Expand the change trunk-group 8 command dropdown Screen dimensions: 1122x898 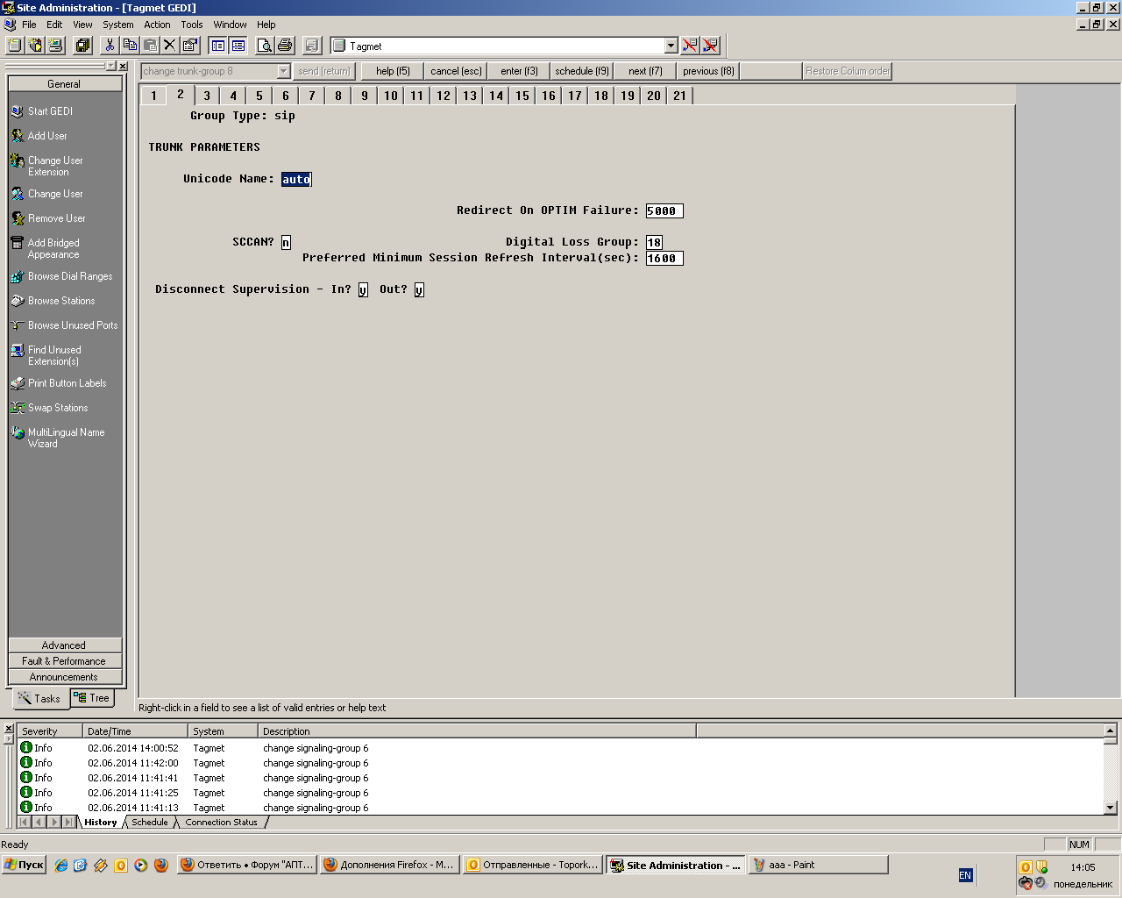click(x=283, y=71)
